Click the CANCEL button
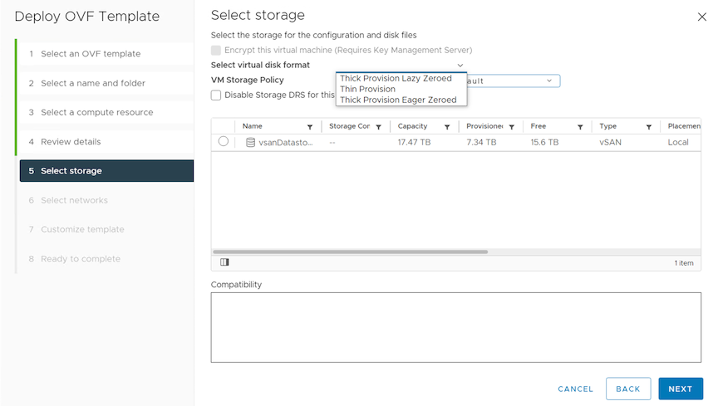Viewport: 718px width, 406px height. click(x=575, y=389)
